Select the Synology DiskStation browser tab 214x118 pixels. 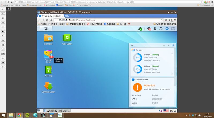tap(51, 16)
